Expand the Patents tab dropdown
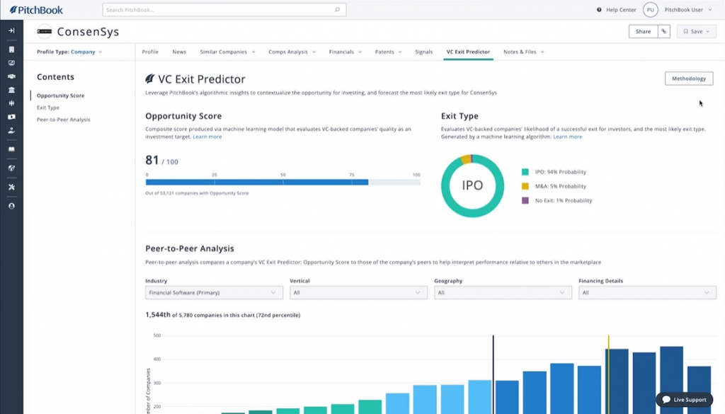Image resolution: width=725 pixels, height=414 pixels. coord(400,52)
